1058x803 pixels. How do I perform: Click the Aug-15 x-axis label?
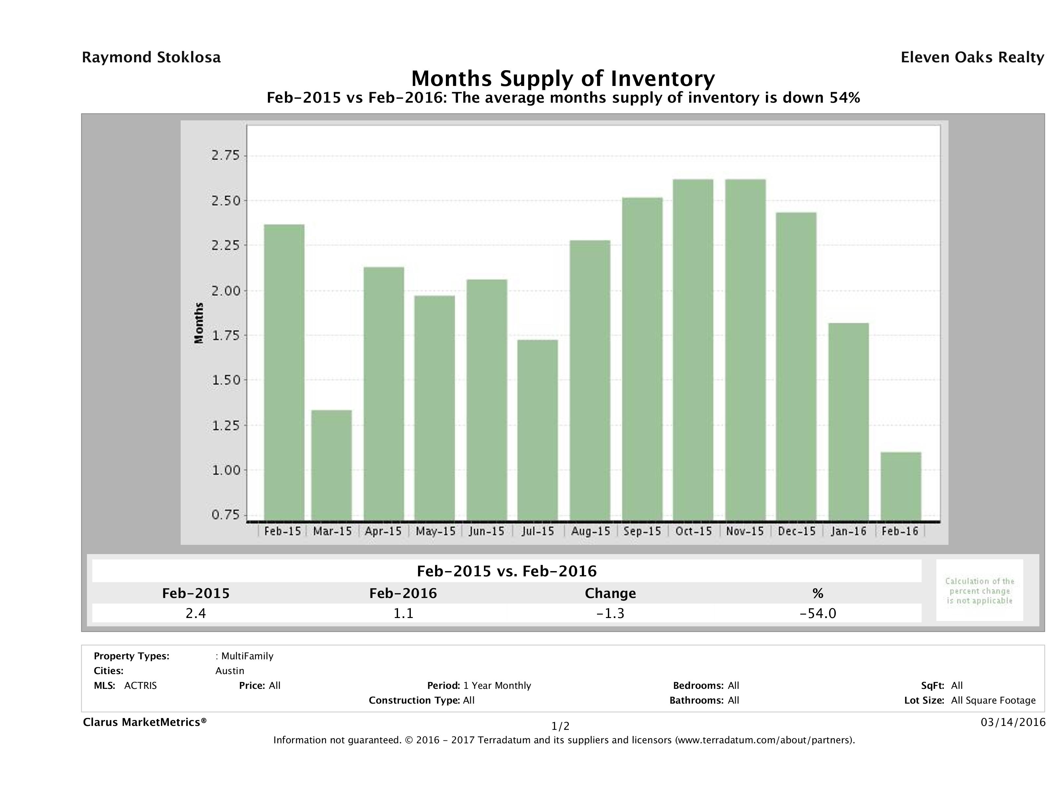(x=591, y=531)
